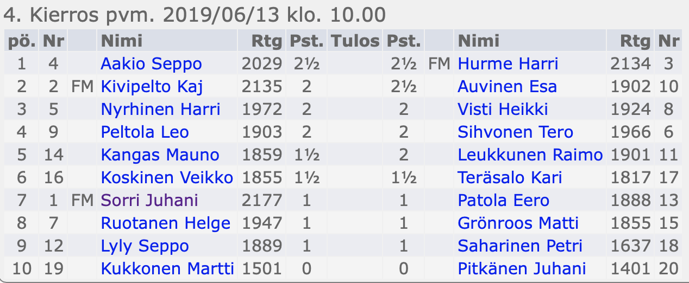
Task: Open Kukkonen Martti player link
Action: click(167, 269)
